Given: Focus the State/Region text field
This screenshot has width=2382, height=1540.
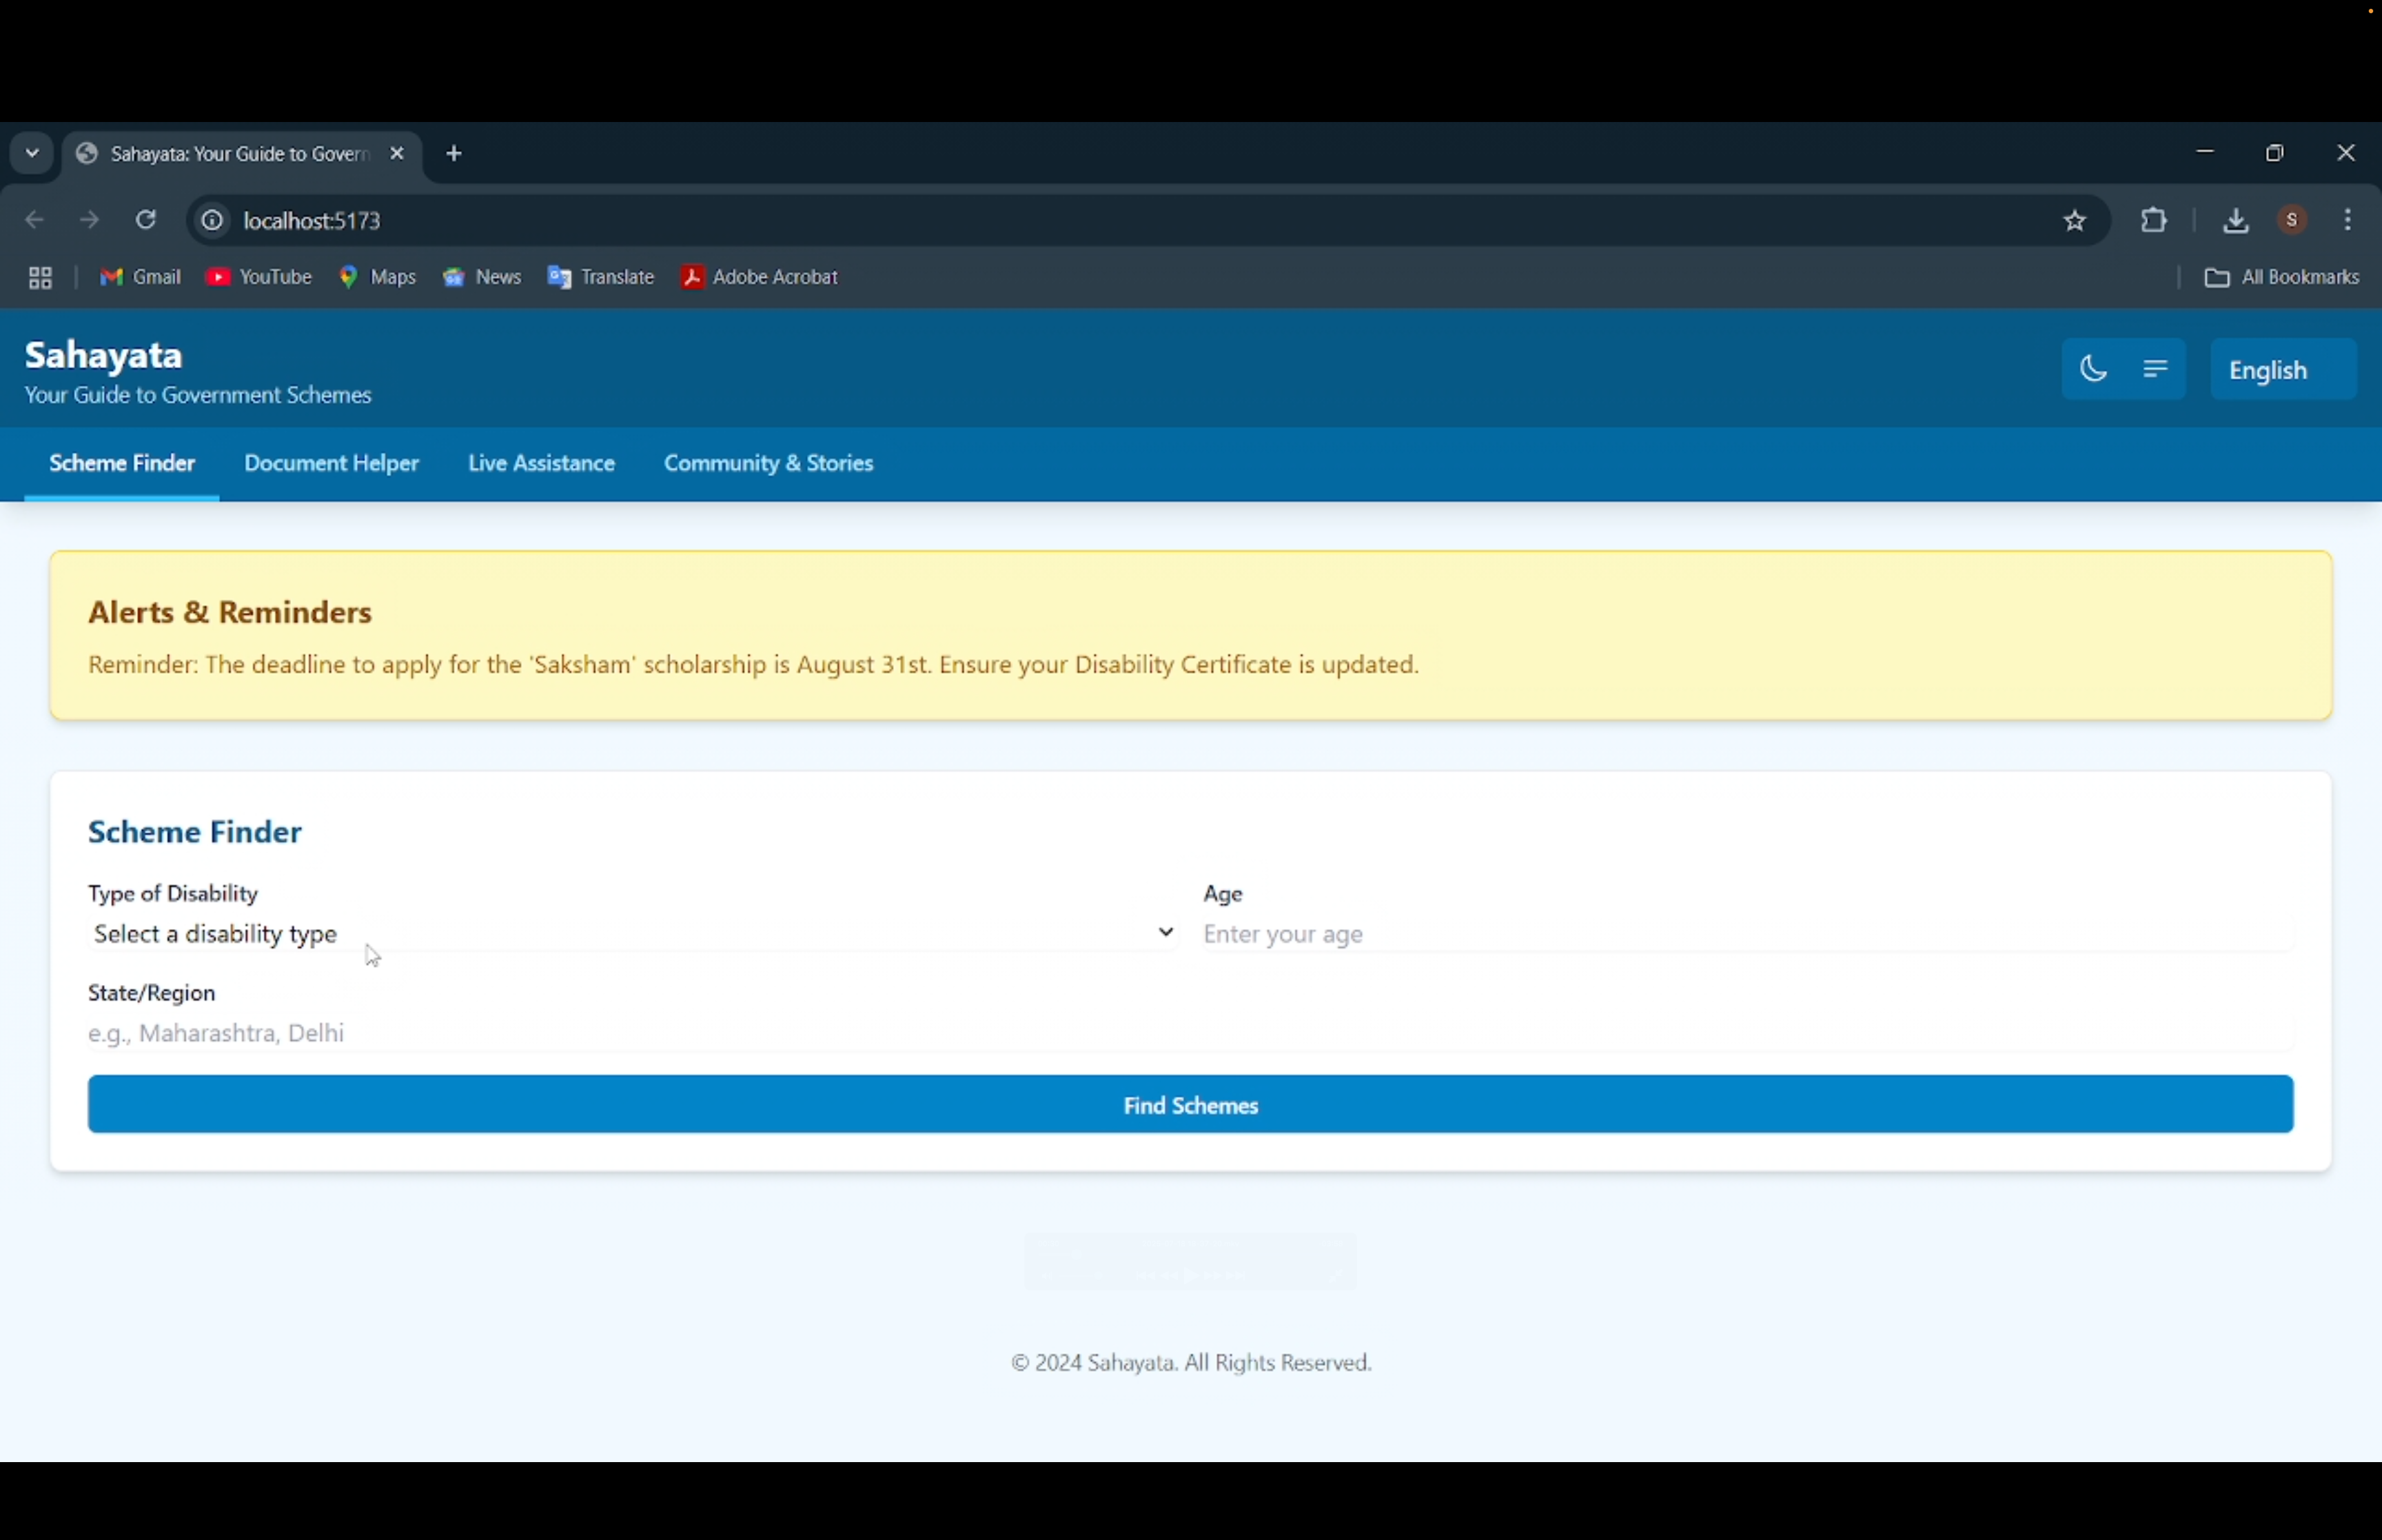Looking at the screenshot, I should [1190, 1033].
